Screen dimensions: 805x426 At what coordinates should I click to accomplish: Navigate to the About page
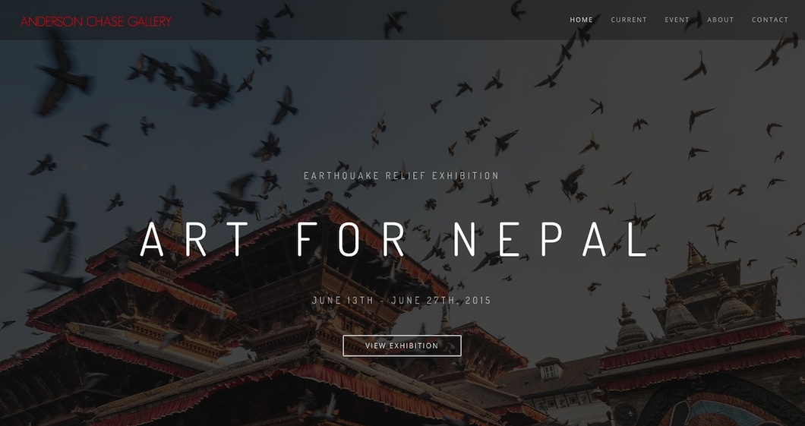[720, 20]
